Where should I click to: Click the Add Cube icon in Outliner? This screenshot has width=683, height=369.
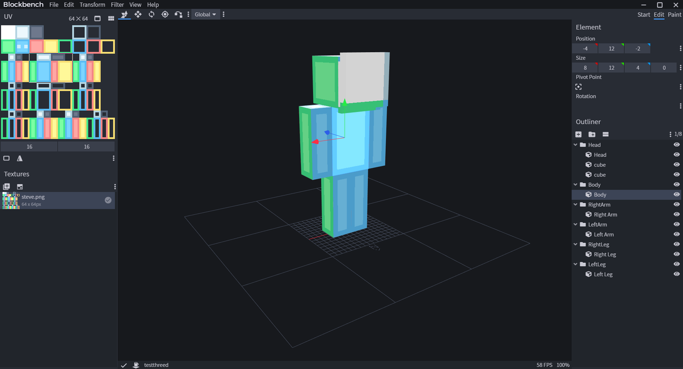[x=578, y=134]
